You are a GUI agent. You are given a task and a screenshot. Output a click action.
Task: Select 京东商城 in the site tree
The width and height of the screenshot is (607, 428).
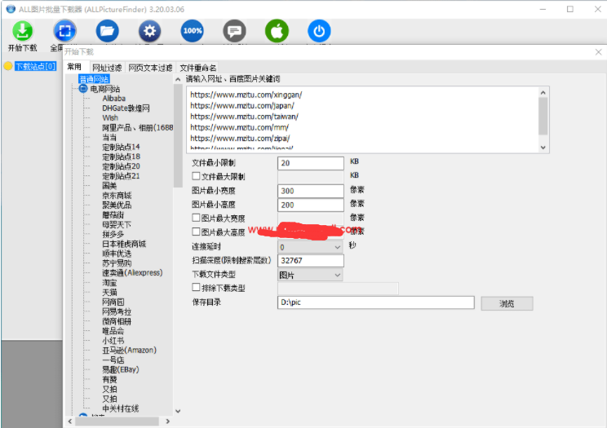pyautogui.click(x=117, y=196)
